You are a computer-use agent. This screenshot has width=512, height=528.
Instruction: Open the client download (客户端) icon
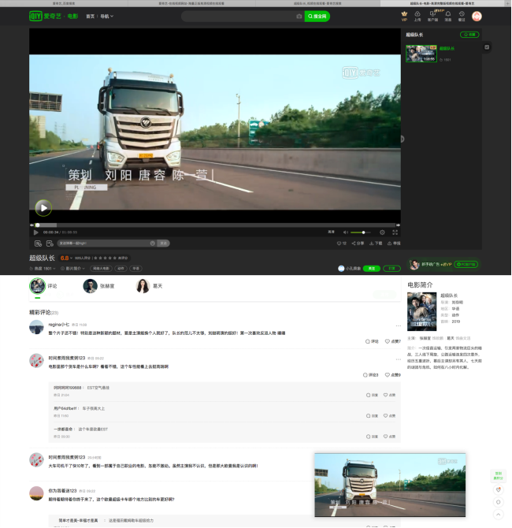(432, 16)
